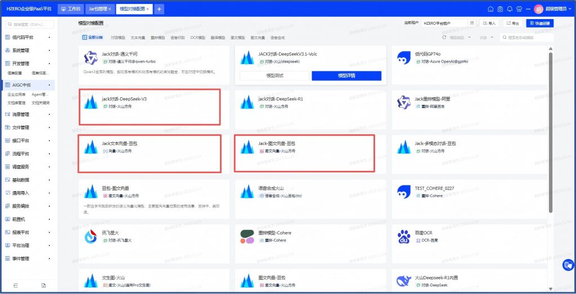Image resolution: width=576 pixels, height=294 pixels.
Task: Open the 状态 filter dropdown
Action: tap(485, 38)
